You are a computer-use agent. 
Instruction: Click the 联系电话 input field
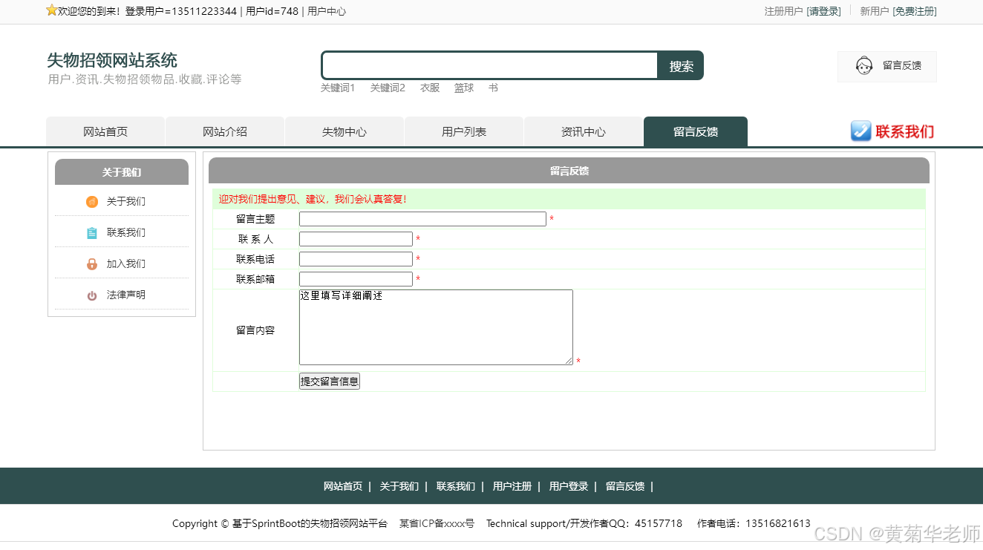356,259
